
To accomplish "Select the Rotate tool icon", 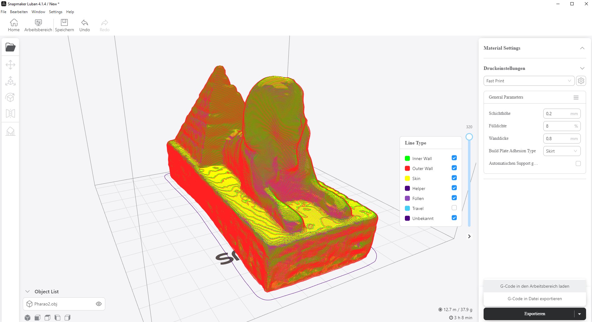I will [x=10, y=97].
